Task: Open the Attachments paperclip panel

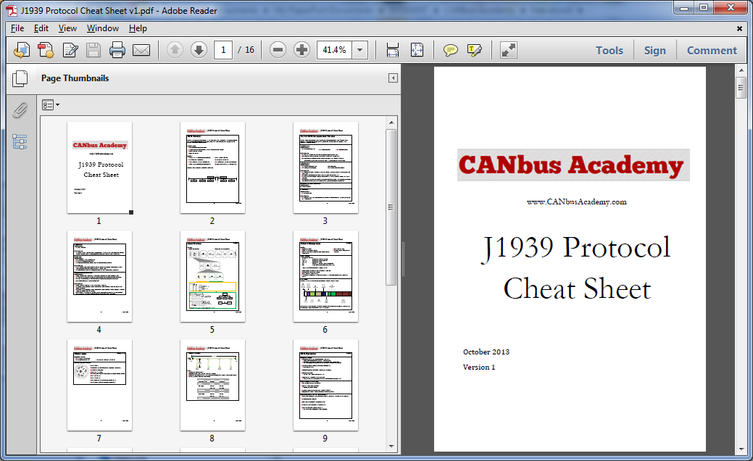Action: [x=20, y=110]
